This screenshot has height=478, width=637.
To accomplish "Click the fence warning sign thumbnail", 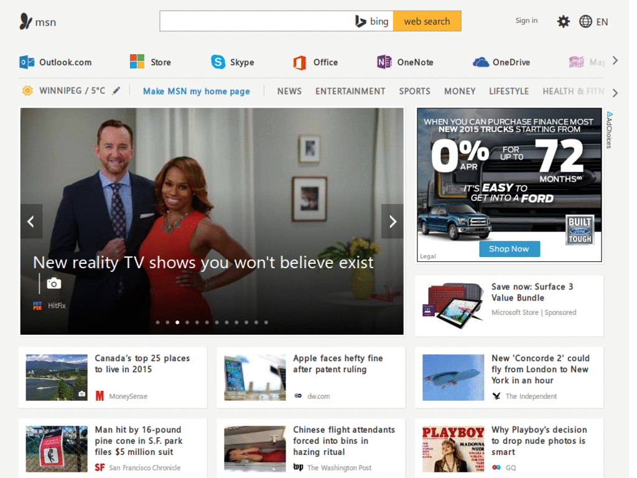I will click(57, 449).
